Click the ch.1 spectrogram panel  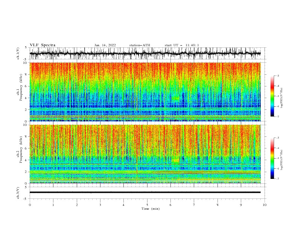(145, 92)
